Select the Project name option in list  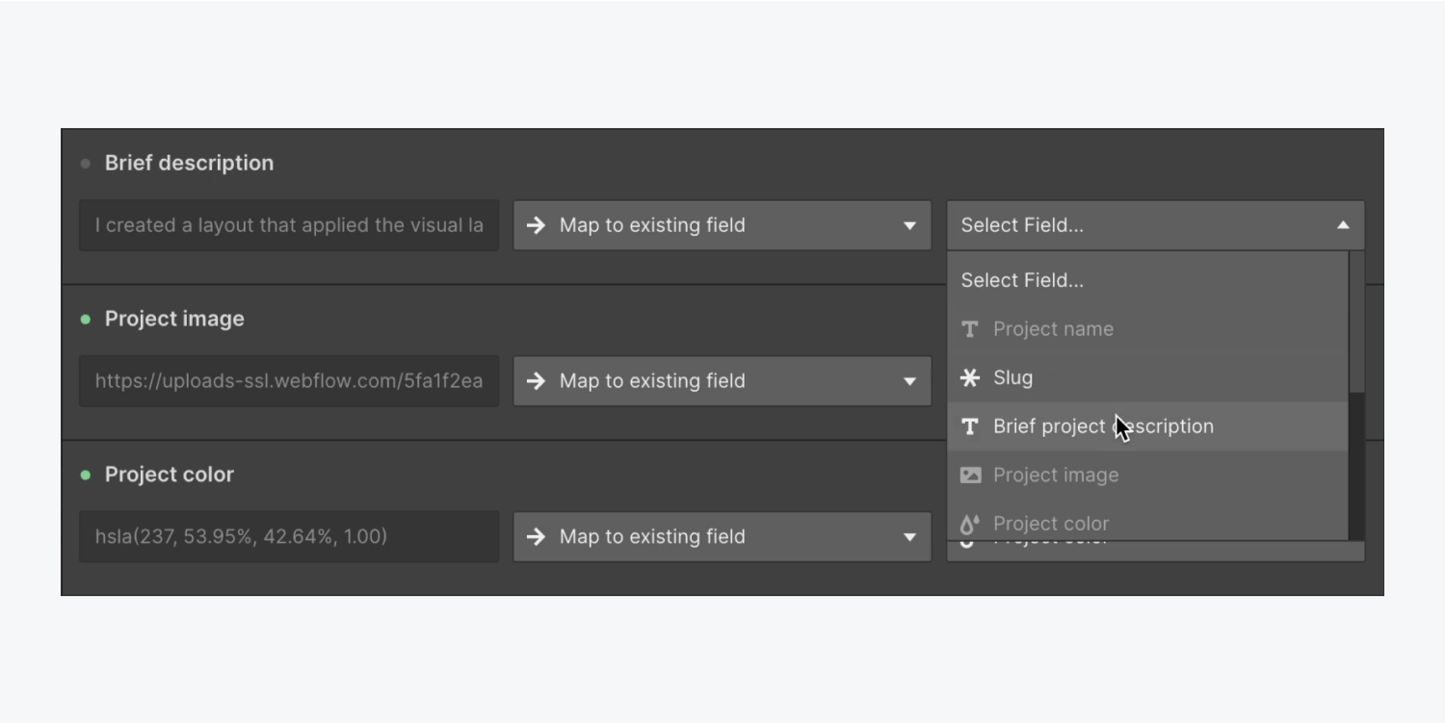click(x=1053, y=329)
